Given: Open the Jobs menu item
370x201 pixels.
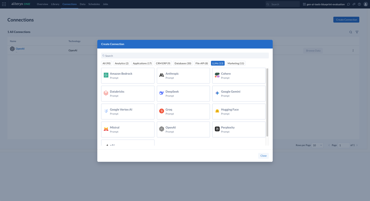Looking at the screenshot, I should (x=105, y=4).
